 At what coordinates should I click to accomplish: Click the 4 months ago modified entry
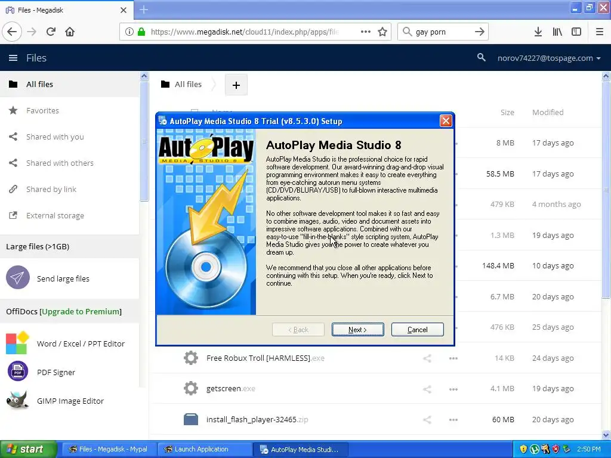(x=556, y=204)
